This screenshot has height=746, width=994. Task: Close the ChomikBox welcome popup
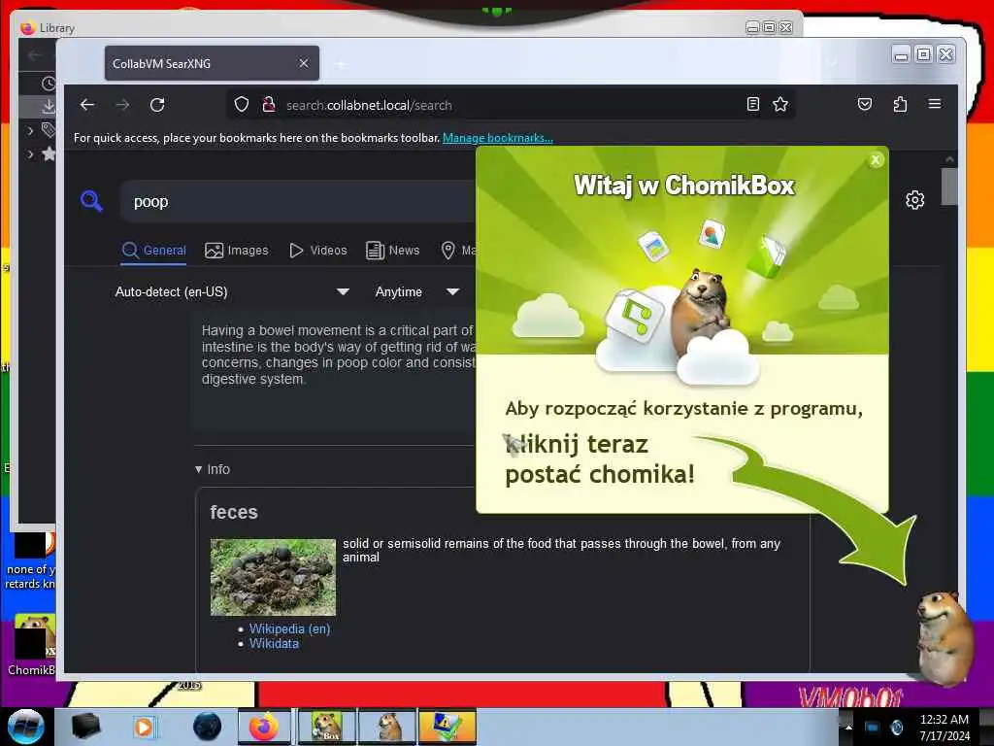[876, 160]
